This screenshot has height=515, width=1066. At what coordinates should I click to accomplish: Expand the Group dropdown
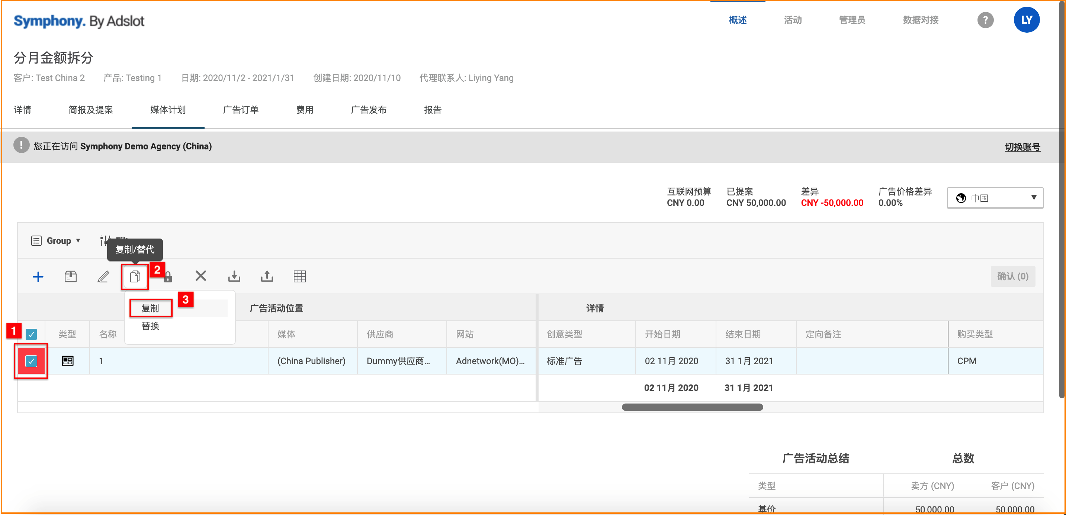[55, 240]
